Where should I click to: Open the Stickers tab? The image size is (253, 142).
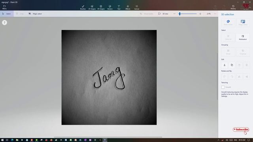coord(110,7)
